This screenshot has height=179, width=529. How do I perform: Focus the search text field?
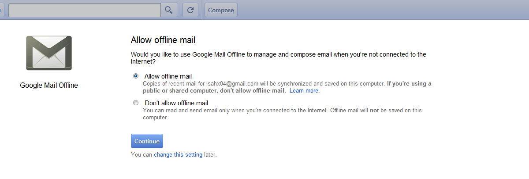click(x=84, y=10)
